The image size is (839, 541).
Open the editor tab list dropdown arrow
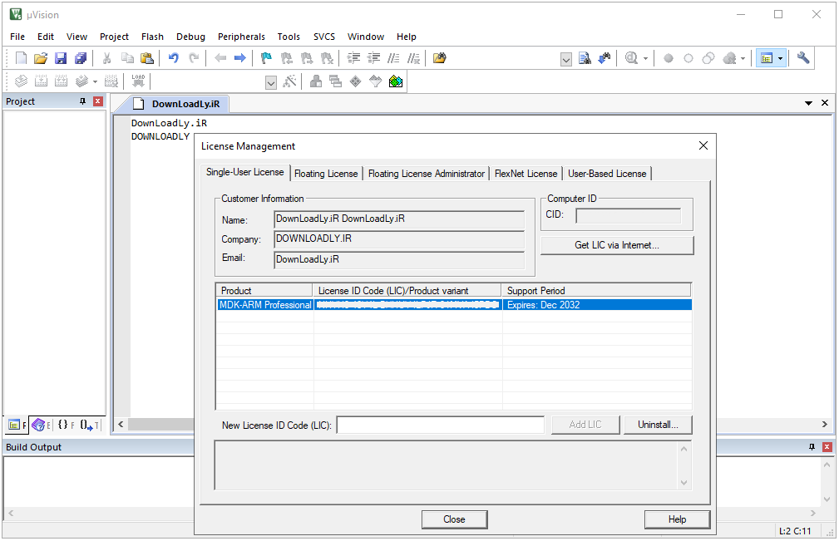point(808,103)
